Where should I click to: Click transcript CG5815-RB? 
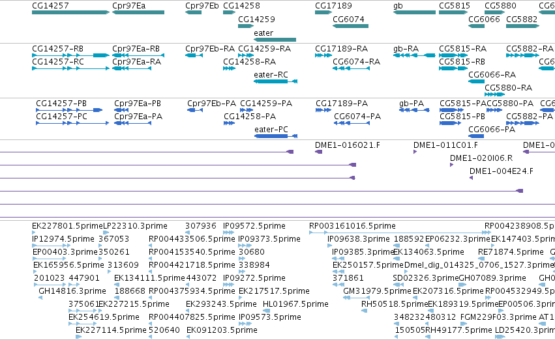453,68
